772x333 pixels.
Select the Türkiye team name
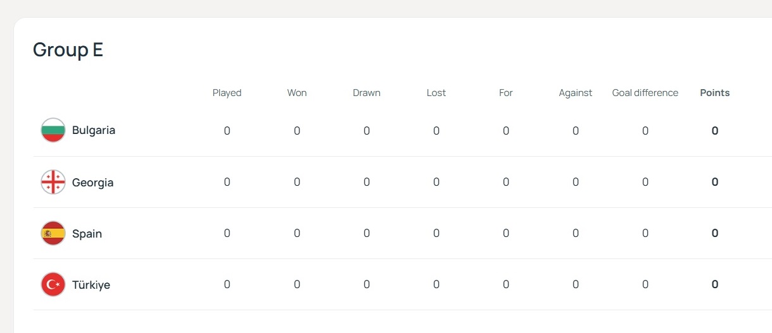pyautogui.click(x=91, y=285)
